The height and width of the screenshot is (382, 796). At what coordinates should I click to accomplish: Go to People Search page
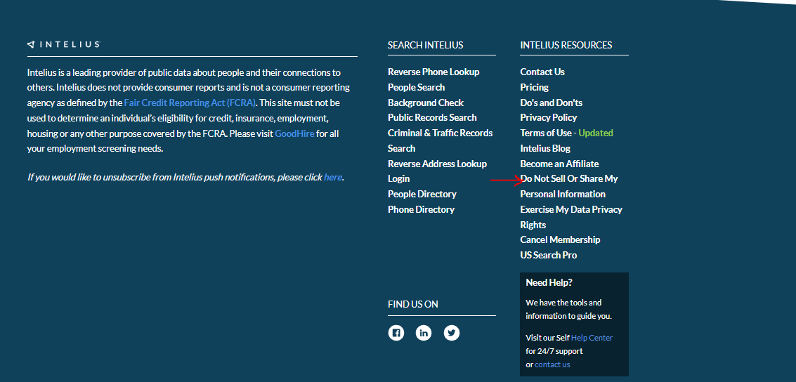(417, 87)
